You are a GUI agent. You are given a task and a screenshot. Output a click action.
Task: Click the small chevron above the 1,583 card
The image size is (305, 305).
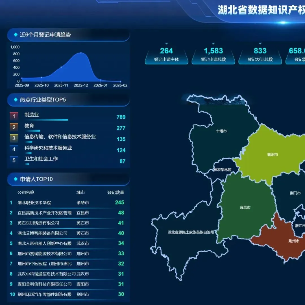[213, 43]
